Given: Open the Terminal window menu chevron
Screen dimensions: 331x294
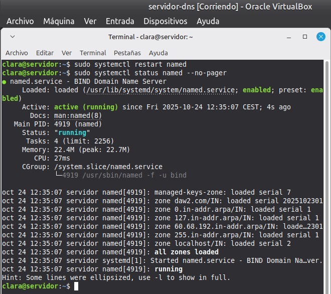Looking at the screenshot, I should pyautogui.click(x=13, y=37).
